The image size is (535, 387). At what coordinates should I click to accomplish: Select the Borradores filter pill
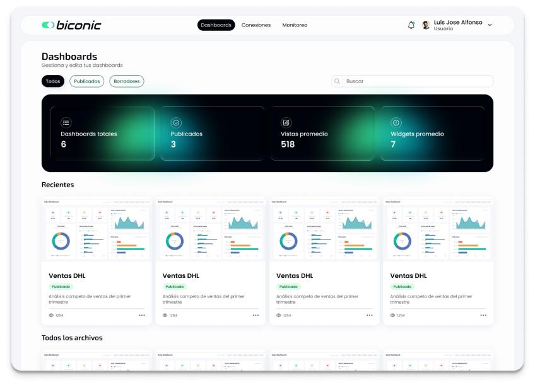tap(127, 81)
